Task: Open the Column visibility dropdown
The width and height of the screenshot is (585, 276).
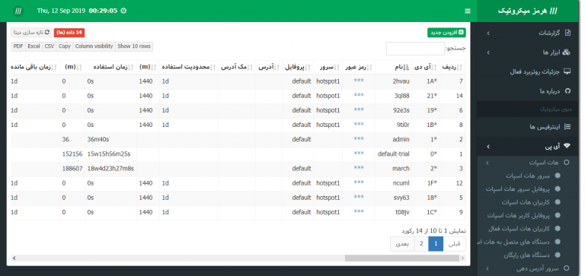Action: click(x=94, y=46)
